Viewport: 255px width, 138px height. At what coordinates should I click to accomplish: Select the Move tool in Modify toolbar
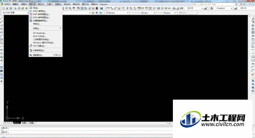click(253, 36)
